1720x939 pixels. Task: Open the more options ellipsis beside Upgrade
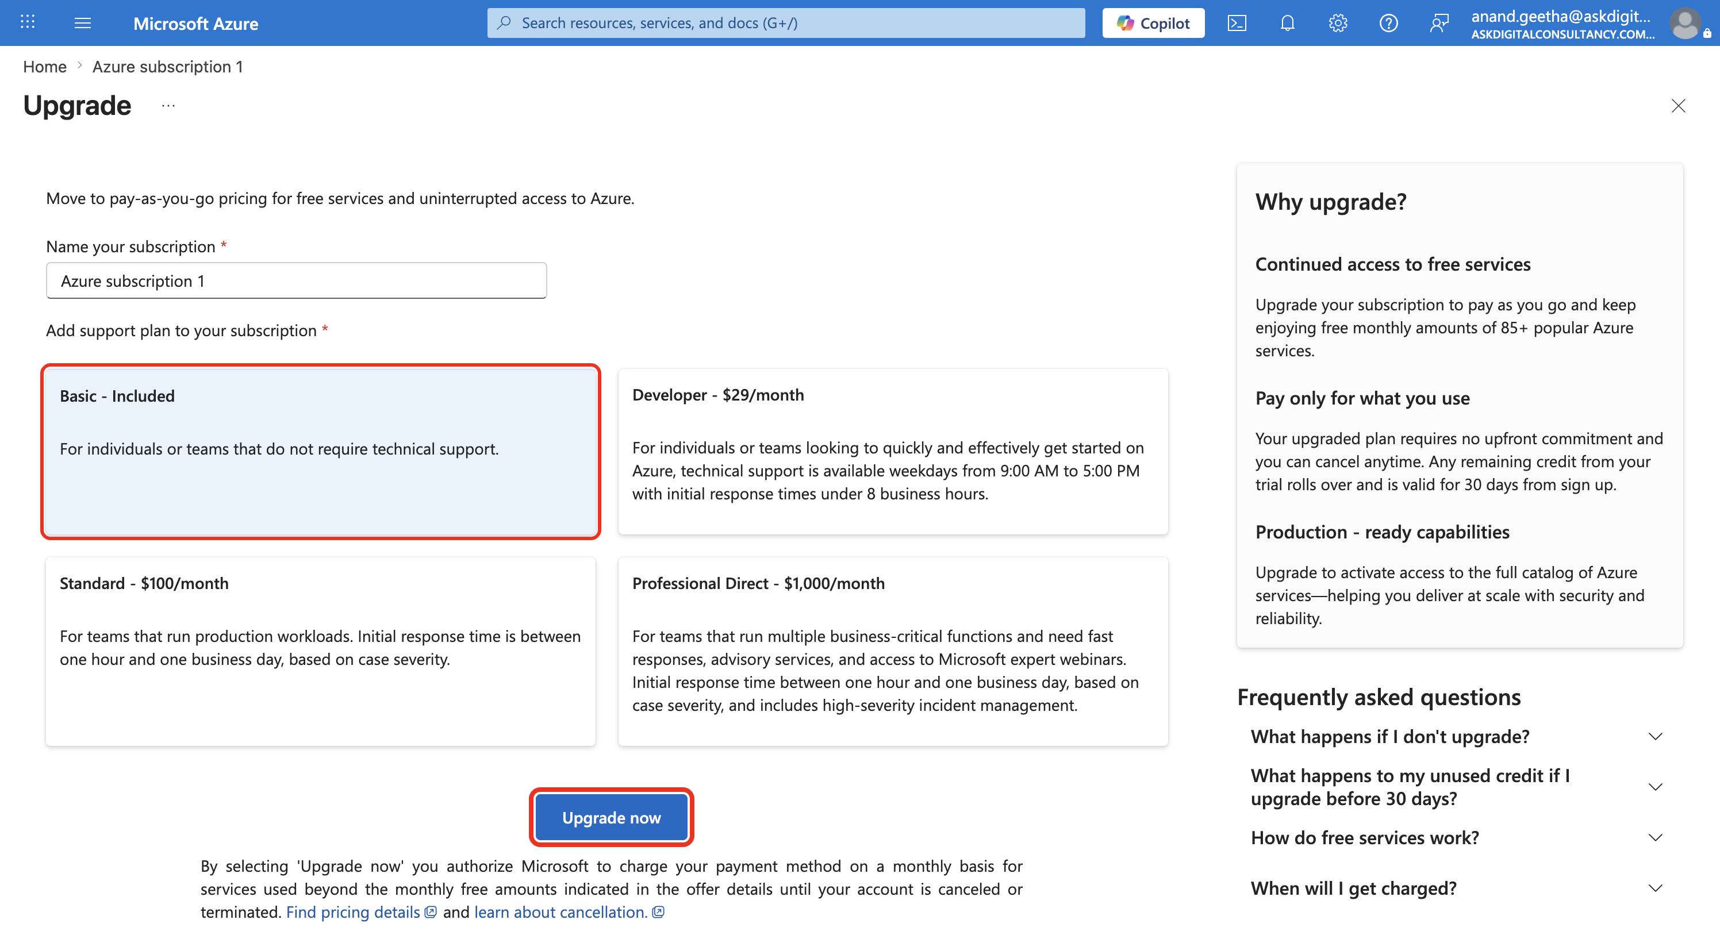coord(168,105)
